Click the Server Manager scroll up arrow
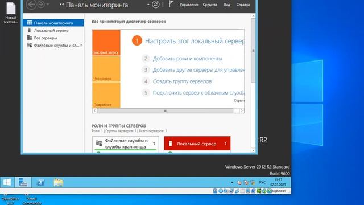Screen dimensions: 364x205 253,16
